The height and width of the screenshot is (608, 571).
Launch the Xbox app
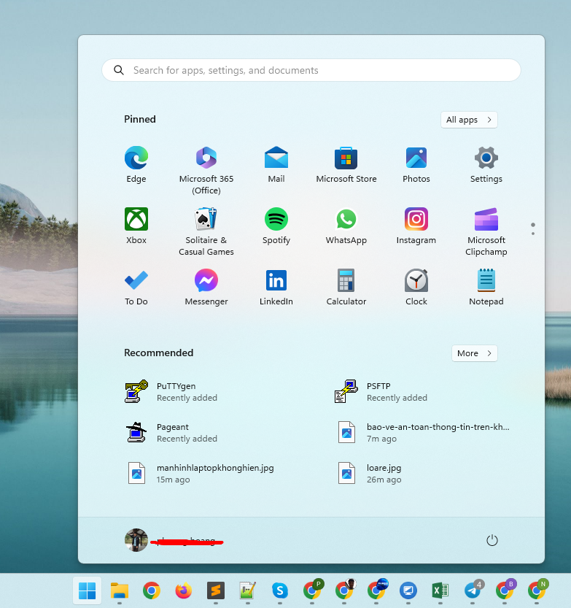coord(136,226)
